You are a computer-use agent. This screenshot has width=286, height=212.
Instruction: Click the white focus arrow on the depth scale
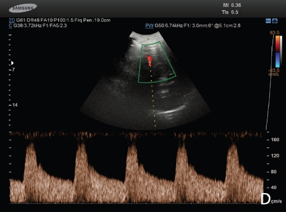13,63
